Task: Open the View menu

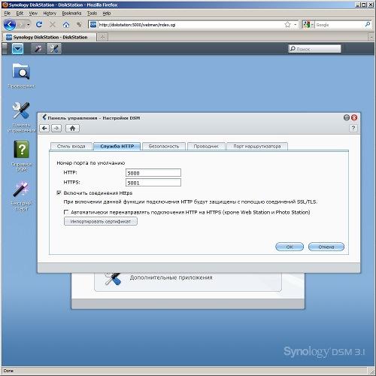Action: [33, 14]
